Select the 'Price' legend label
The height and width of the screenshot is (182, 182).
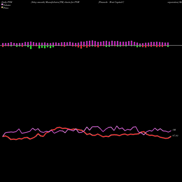pyautogui.click(x=6, y=8)
